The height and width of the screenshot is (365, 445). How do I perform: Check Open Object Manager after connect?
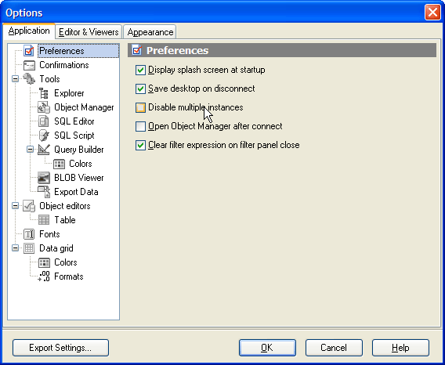coord(140,126)
